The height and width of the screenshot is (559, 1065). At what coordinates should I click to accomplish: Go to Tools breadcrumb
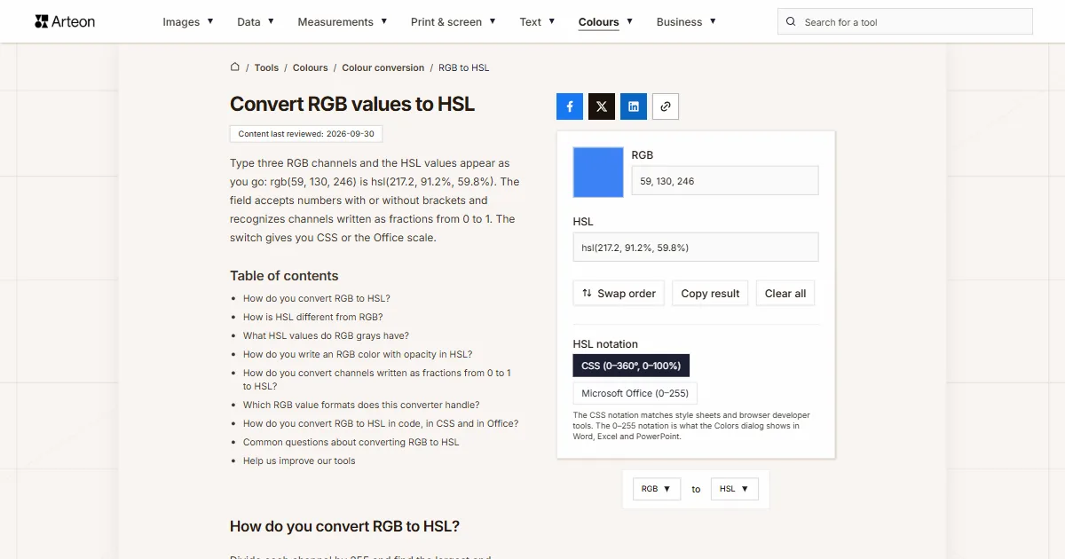coord(266,67)
